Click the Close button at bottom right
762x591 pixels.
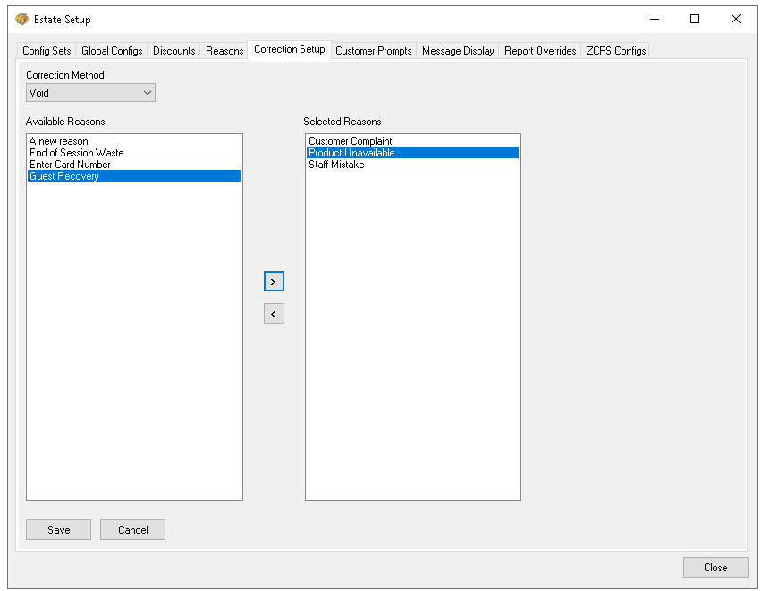point(715,568)
